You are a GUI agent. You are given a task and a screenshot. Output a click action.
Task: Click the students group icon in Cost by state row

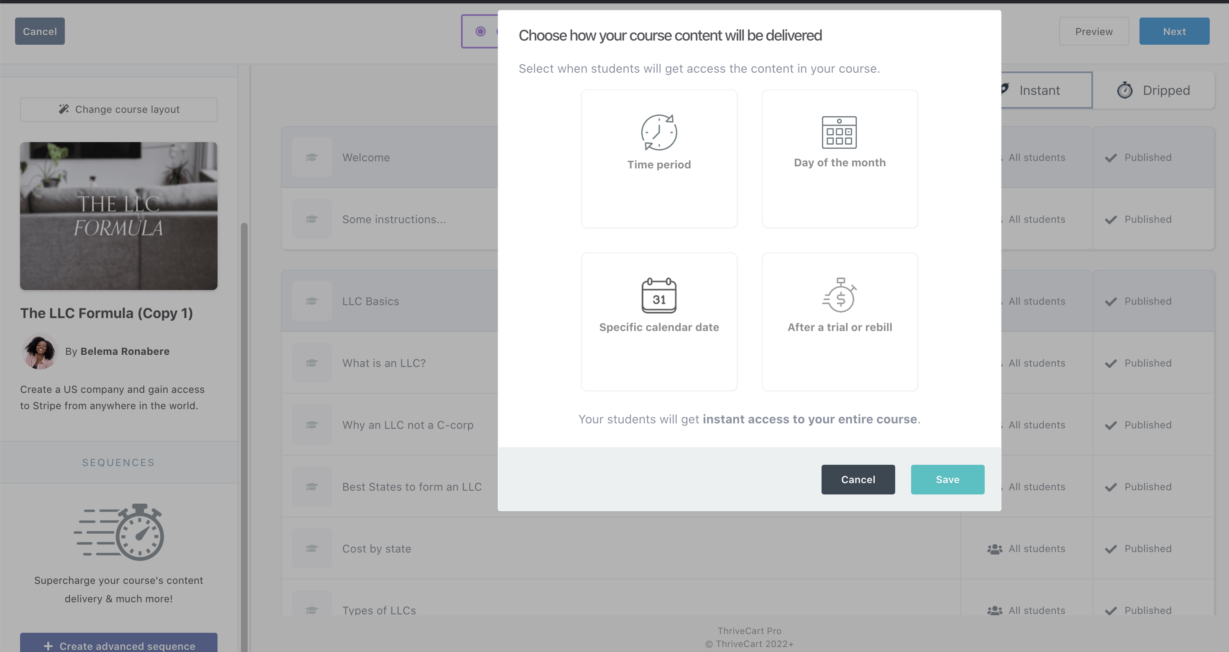[x=994, y=549]
